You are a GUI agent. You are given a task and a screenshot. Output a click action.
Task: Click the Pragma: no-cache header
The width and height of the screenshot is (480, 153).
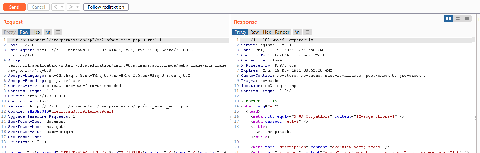tap(260, 81)
